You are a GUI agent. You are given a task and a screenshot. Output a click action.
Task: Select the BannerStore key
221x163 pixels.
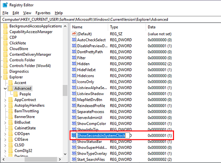coord(25,117)
